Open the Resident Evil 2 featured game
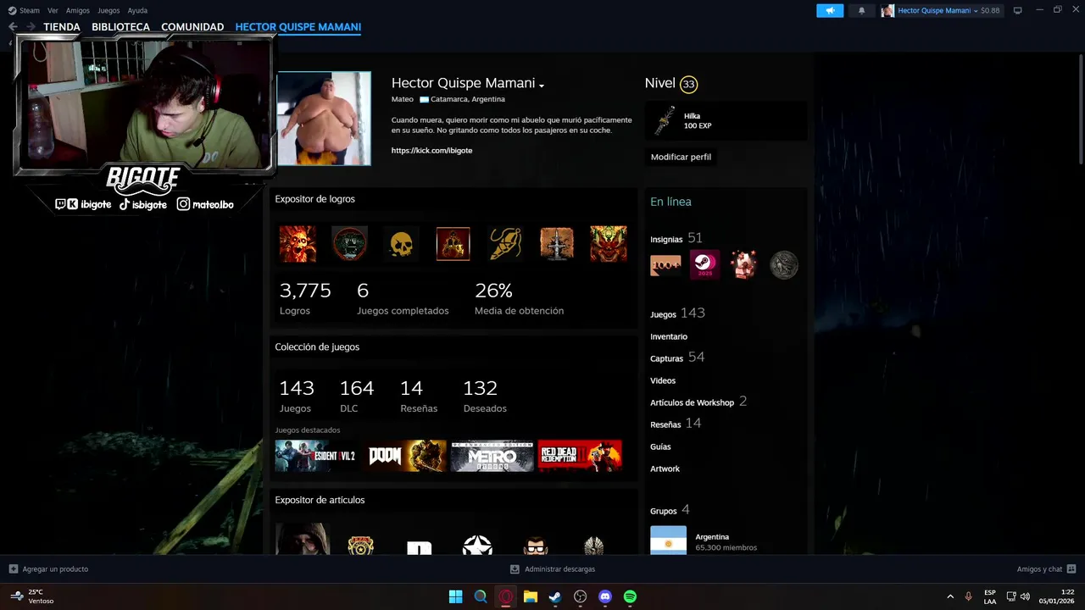 pos(315,456)
